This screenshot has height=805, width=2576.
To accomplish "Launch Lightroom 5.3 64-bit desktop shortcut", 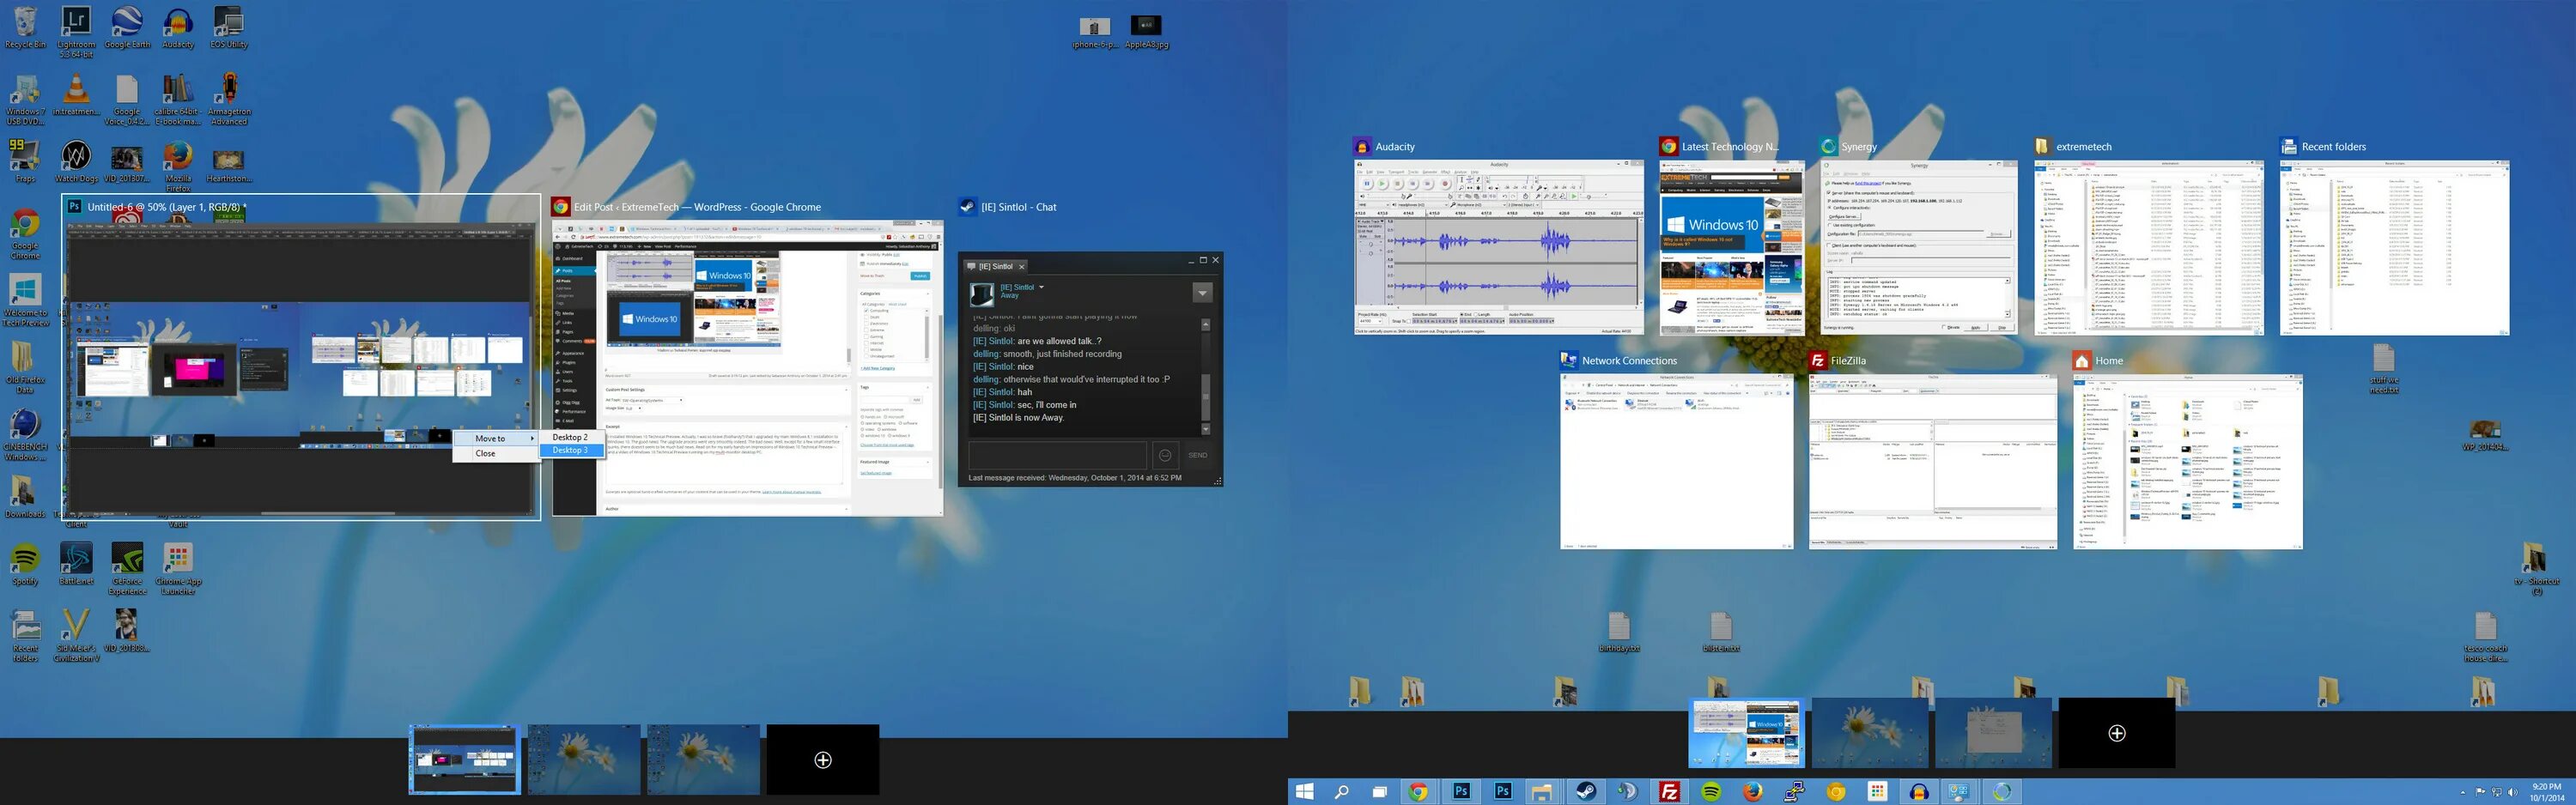I will (x=76, y=32).
